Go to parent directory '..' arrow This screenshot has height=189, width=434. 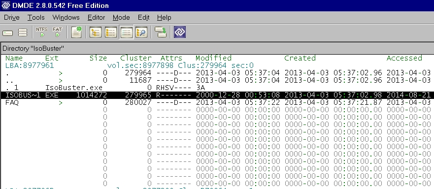point(60,81)
